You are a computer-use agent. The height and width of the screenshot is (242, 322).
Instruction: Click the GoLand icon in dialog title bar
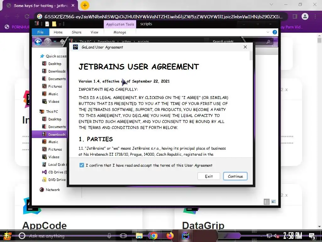75,47
